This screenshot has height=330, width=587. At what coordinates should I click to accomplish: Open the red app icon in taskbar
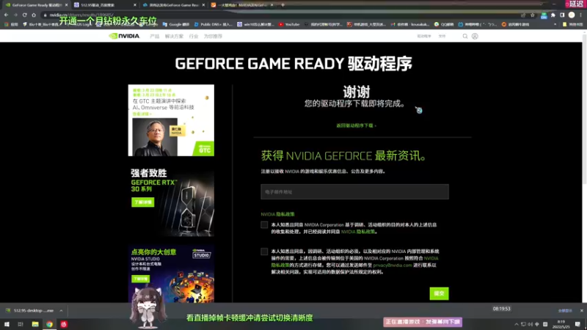(64, 324)
